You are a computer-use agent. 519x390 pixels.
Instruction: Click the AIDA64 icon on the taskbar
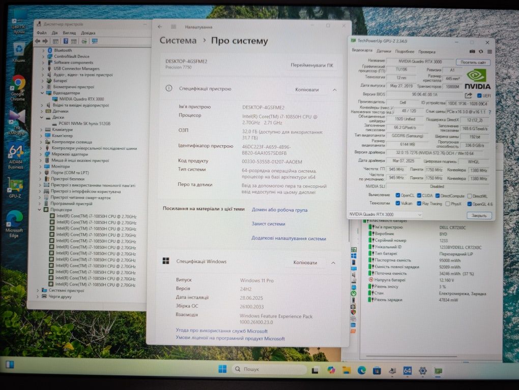[407, 371]
